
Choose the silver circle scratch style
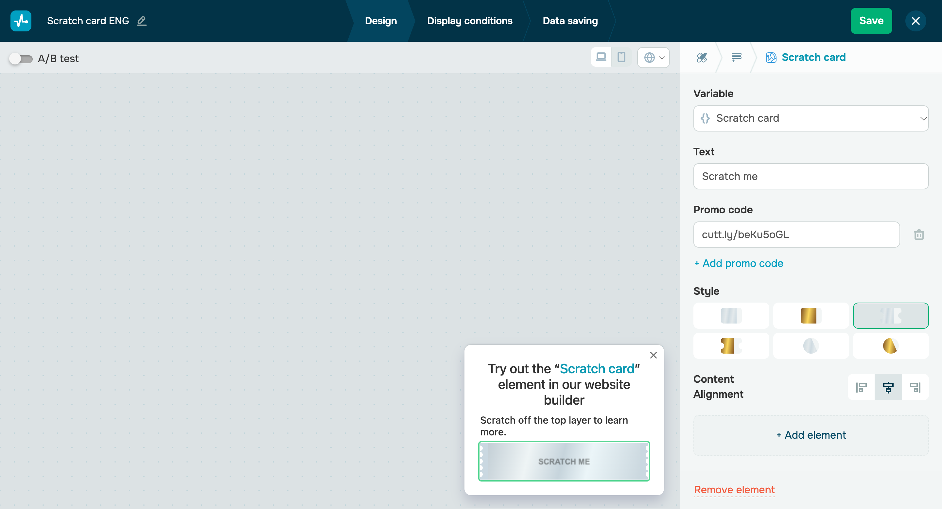811,346
